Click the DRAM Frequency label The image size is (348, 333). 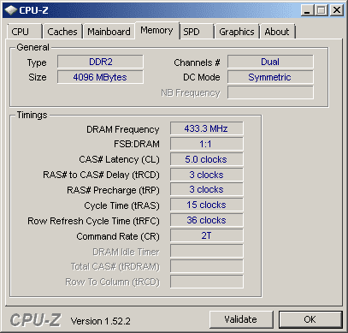click(123, 129)
